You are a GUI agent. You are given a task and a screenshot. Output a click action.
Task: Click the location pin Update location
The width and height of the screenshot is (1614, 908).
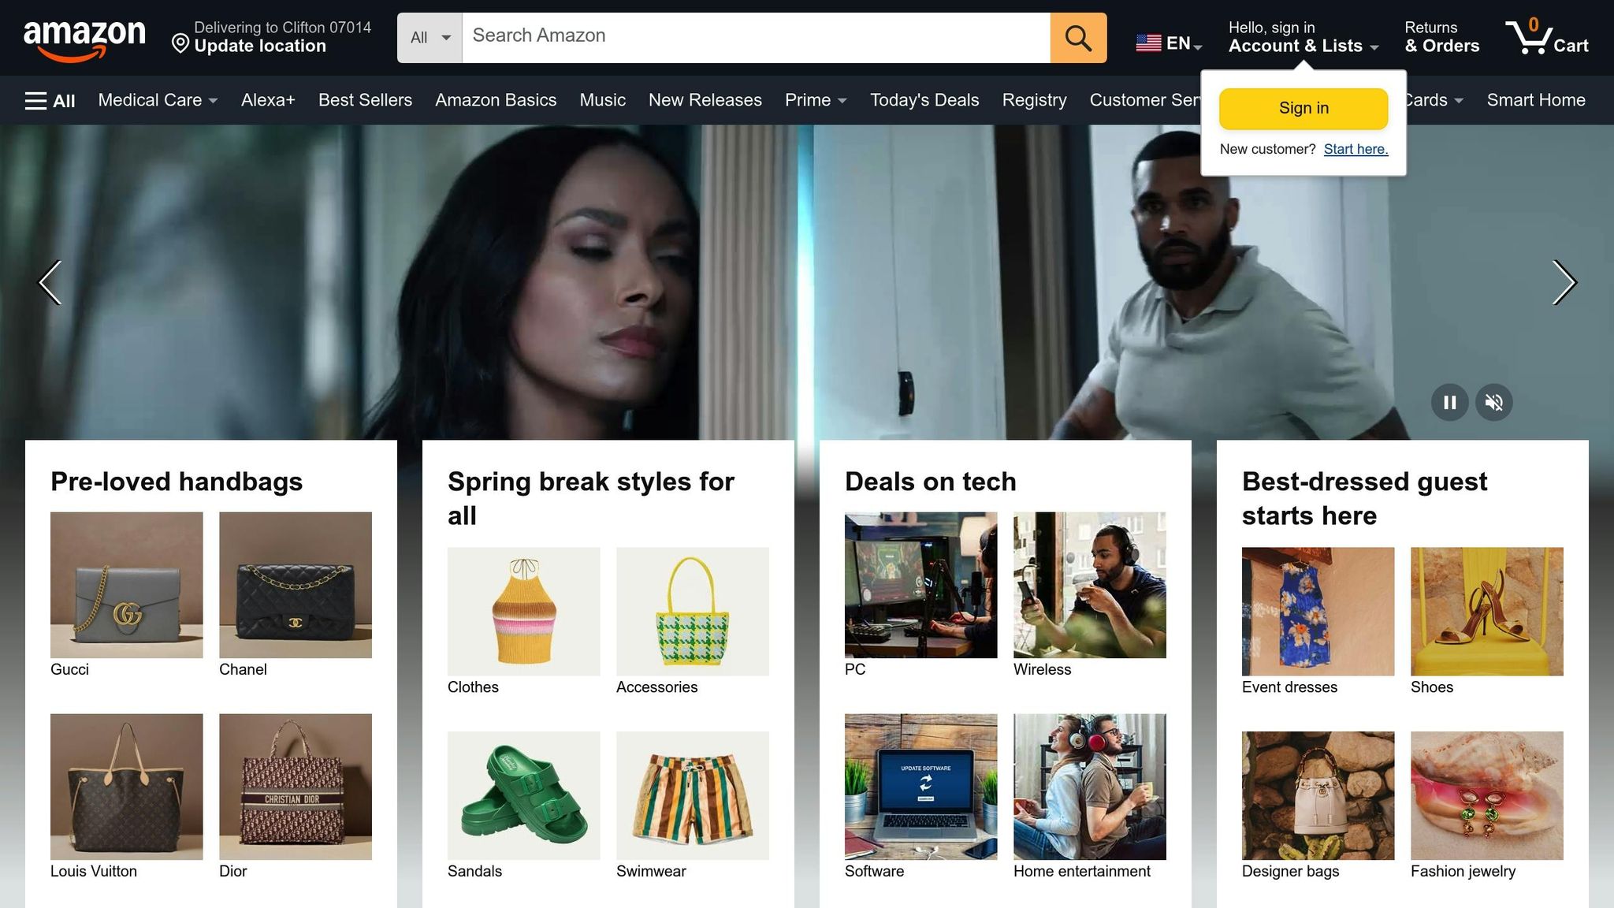272,37
